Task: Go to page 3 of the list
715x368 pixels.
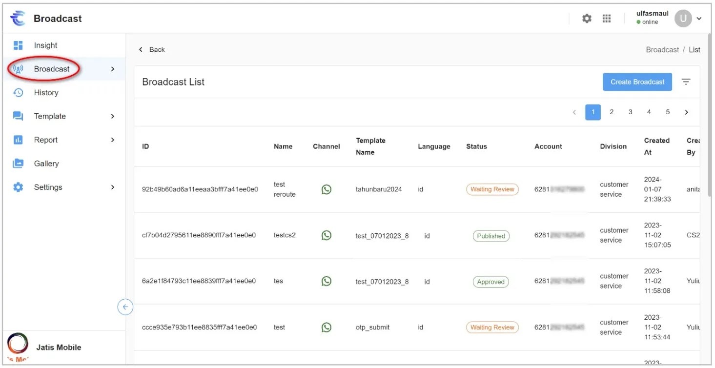Action: point(630,112)
